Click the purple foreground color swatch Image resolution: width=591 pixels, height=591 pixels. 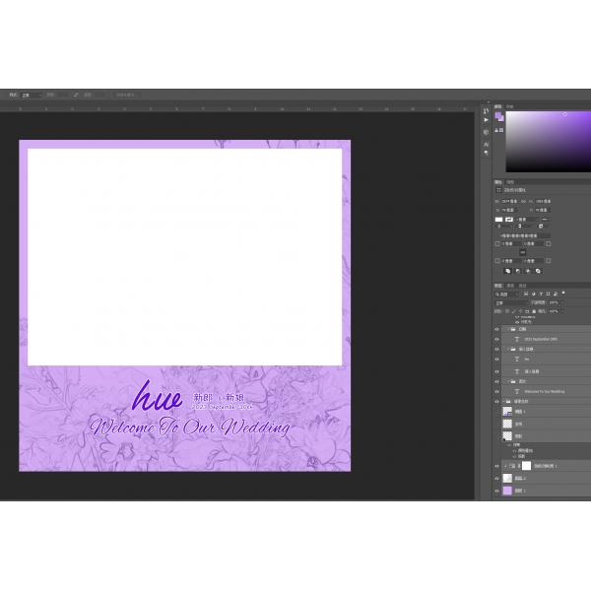click(499, 114)
